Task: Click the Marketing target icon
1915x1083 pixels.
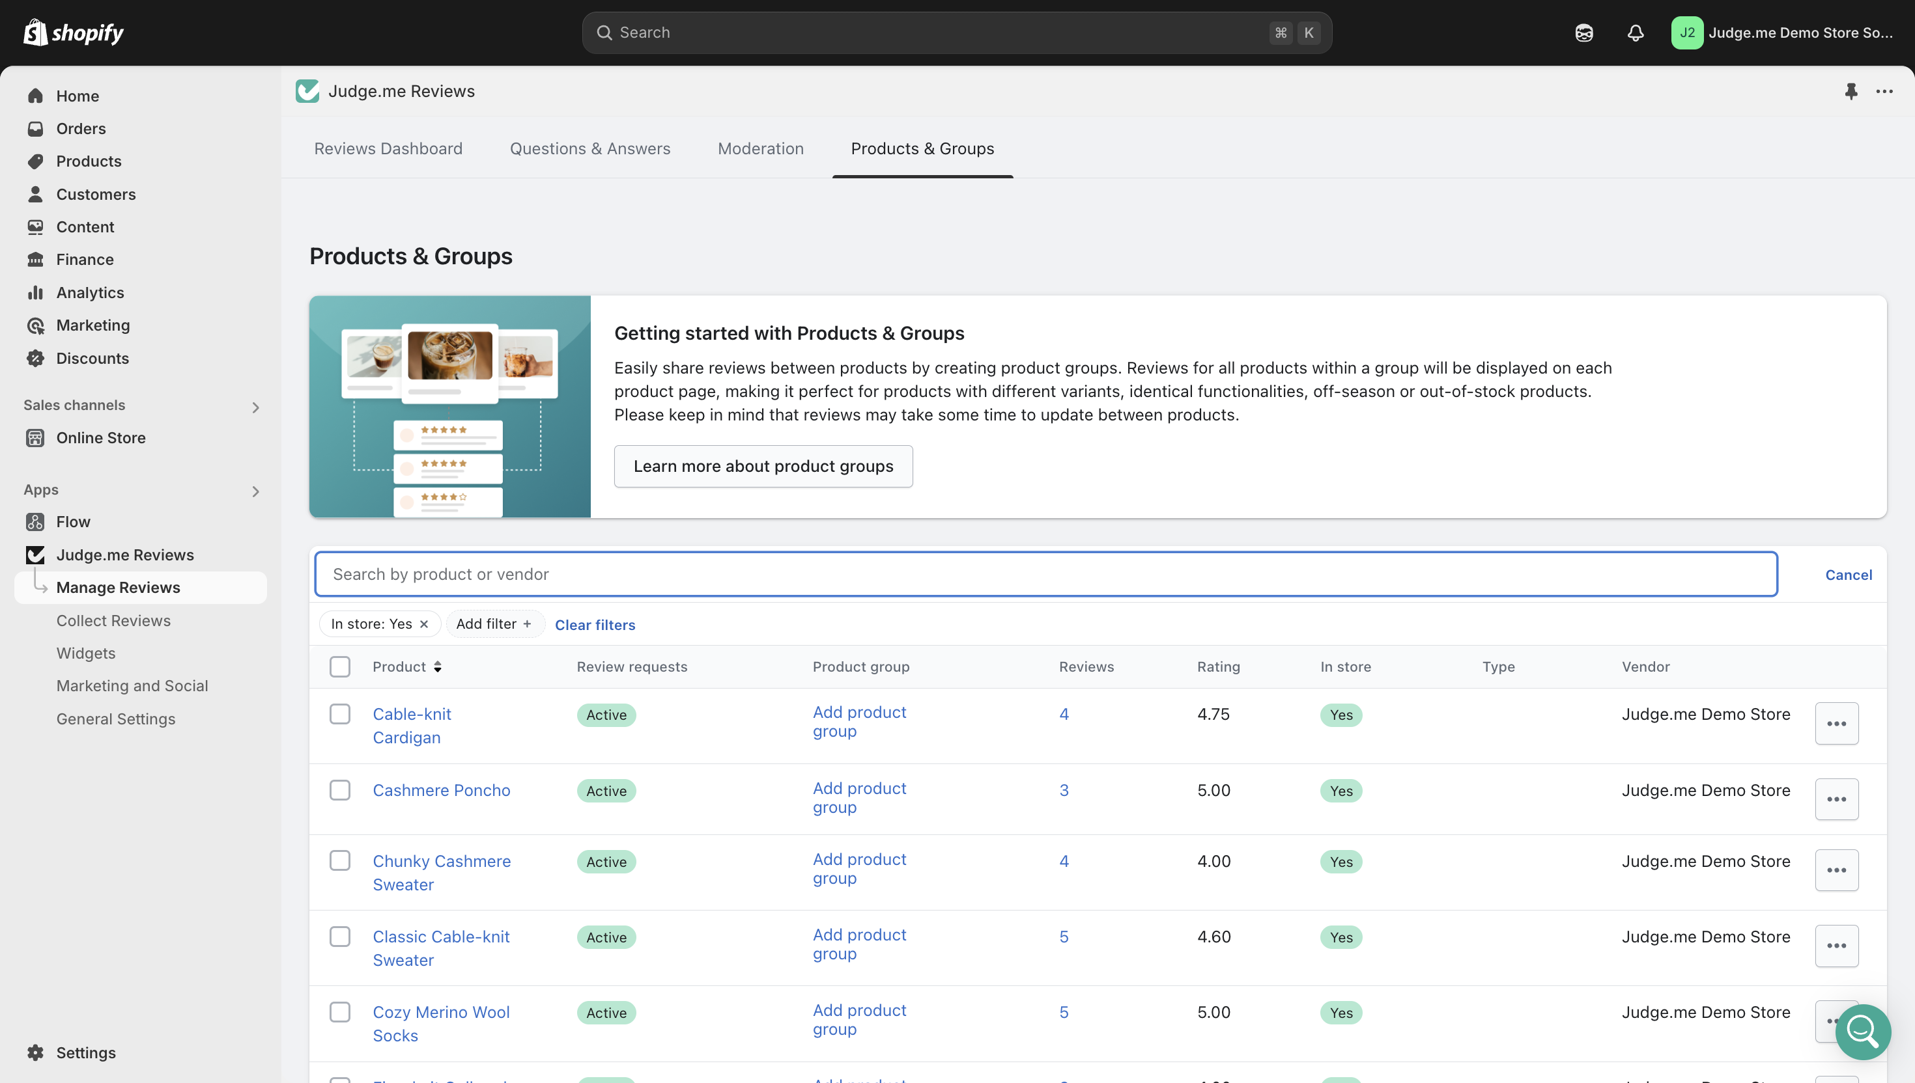Action: click(x=35, y=325)
